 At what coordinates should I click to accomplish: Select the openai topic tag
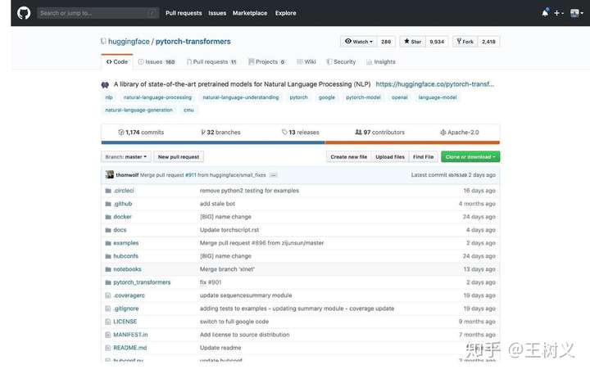399,97
